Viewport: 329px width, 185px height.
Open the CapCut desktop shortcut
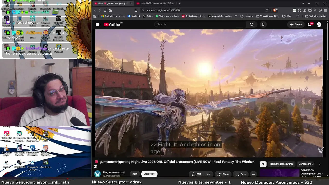coord(6,164)
